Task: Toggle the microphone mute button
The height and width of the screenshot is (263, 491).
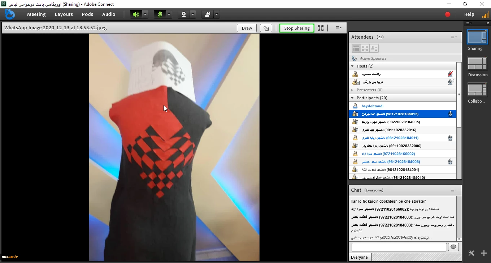Action: 160,14
